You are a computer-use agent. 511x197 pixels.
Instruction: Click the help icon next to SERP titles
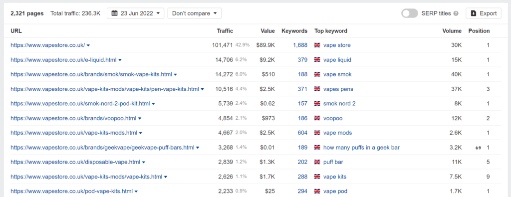(x=456, y=13)
